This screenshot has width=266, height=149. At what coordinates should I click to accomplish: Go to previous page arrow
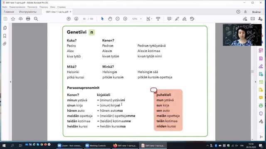[x=69, y=19]
